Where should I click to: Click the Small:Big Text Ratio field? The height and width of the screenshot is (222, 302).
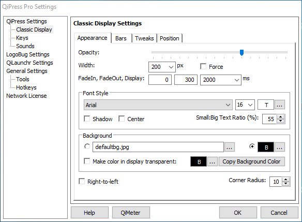(x=269, y=119)
